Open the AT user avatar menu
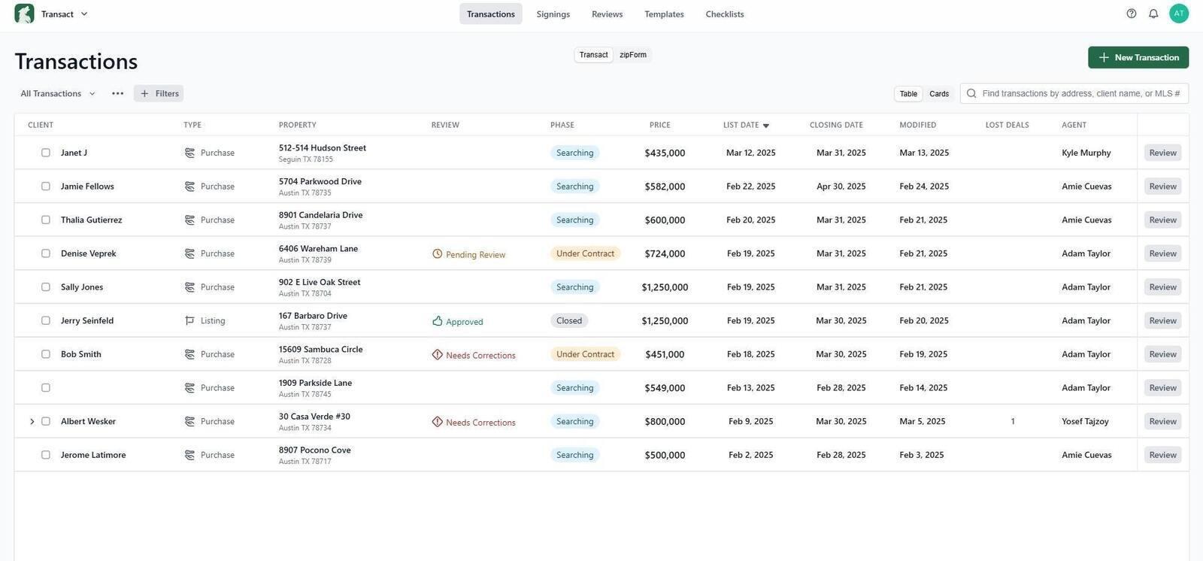The image size is (1203, 561). point(1179,14)
